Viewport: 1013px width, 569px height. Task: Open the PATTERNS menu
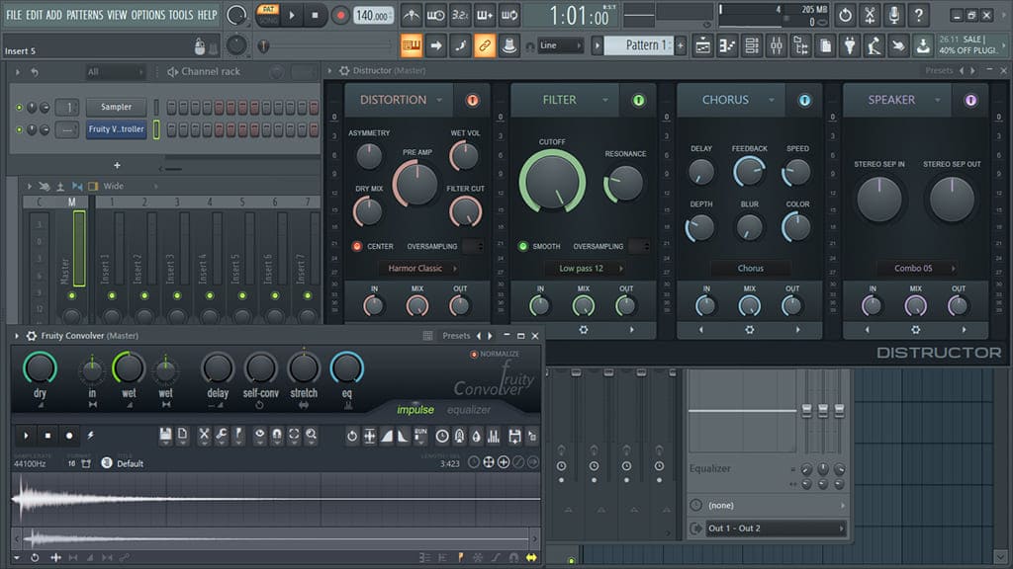coord(84,15)
